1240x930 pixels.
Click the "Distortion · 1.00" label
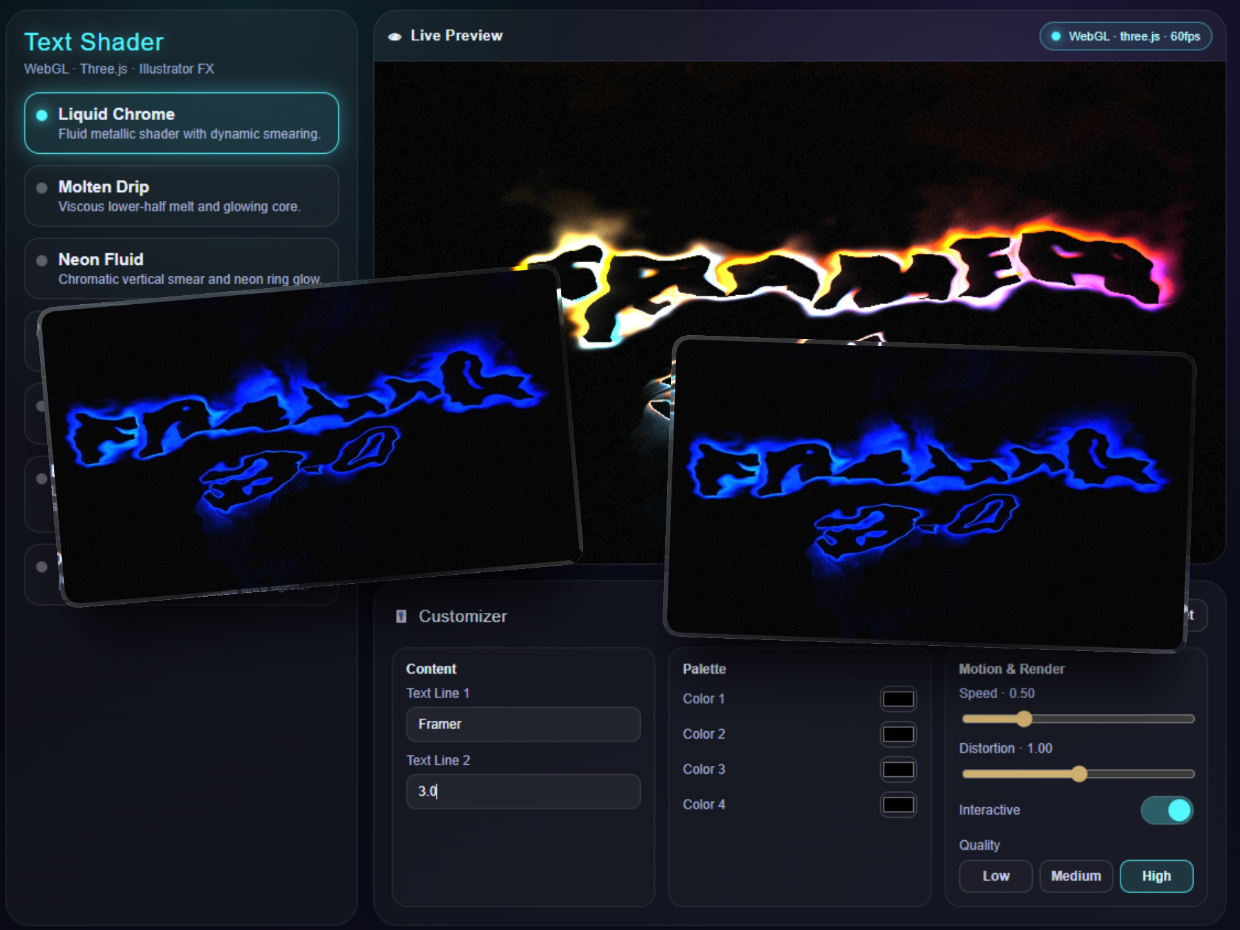pos(1006,748)
